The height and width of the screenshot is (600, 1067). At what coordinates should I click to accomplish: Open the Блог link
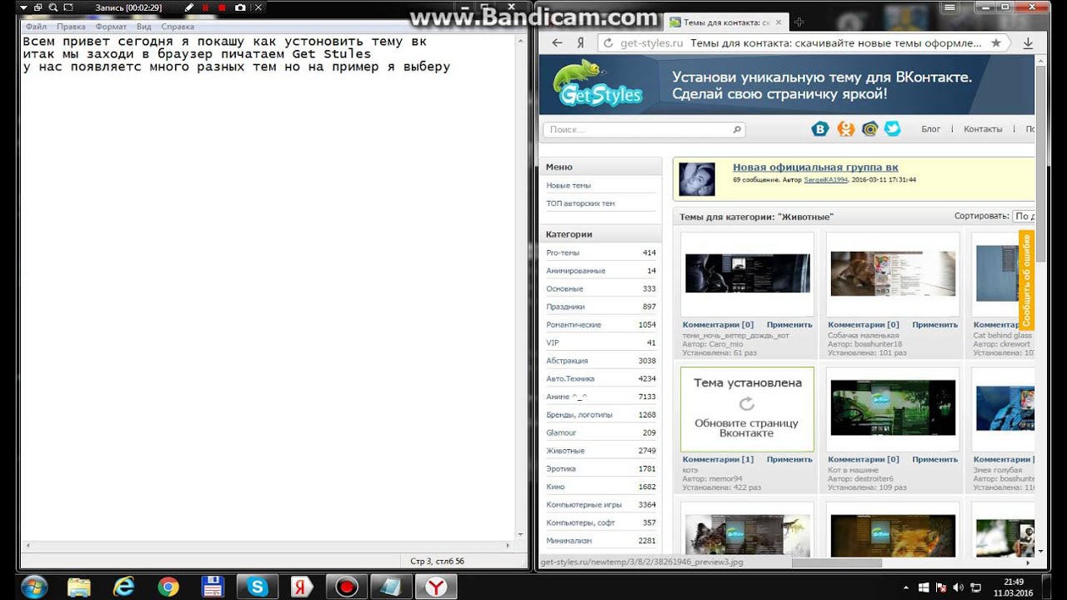(x=930, y=129)
